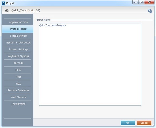156x128 pixels.
Task: Open System Preferences section
Action: coord(18,43)
